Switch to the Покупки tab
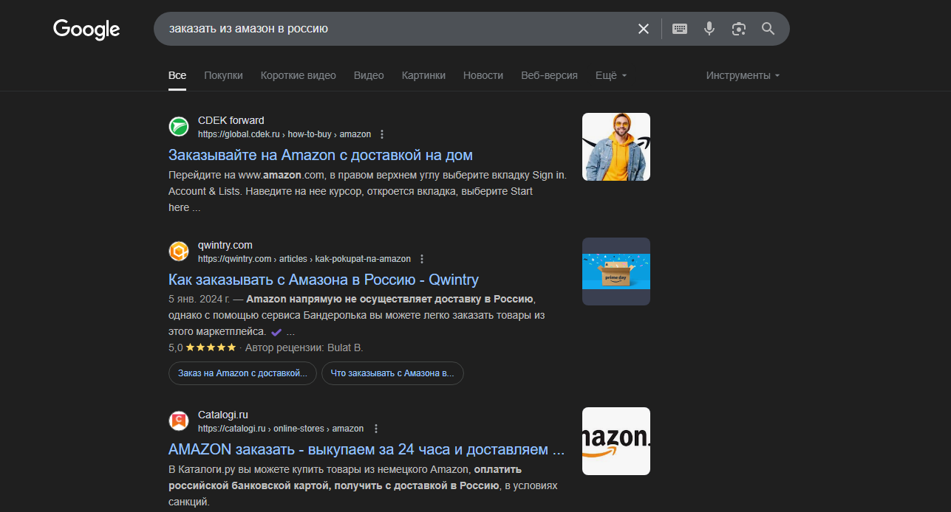 [223, 75]
